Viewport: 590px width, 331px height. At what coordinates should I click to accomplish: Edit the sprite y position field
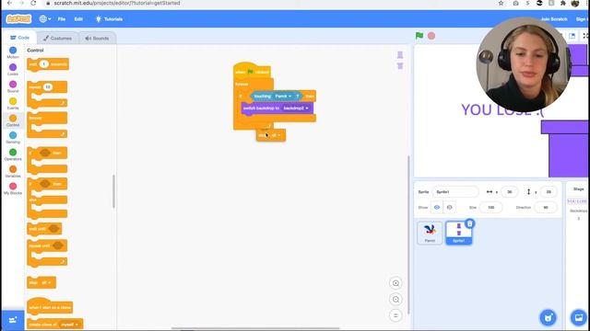point(549,192)
